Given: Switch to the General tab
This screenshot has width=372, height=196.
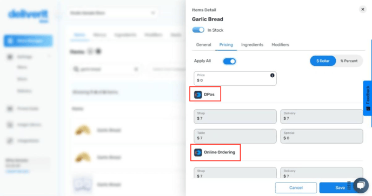Looking at the screenshot, I should pos(203,45).
